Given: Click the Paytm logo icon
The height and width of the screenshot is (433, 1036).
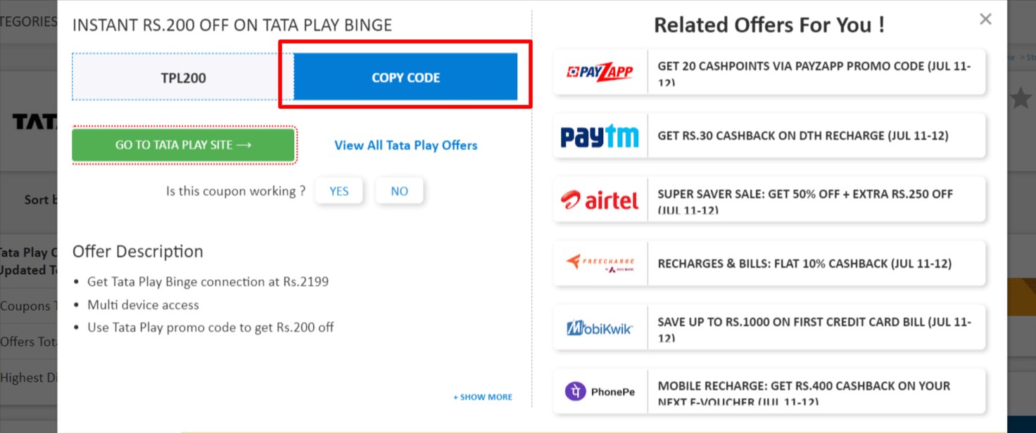Looking at the screenshot, I should click(600, 136).
